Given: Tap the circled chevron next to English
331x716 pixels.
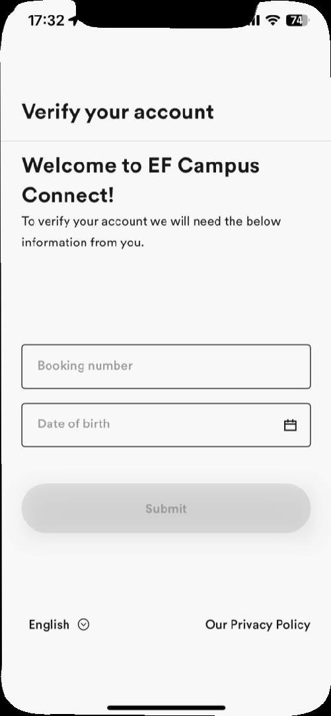Looking at the screenshot, I should [x=83, y=624].
